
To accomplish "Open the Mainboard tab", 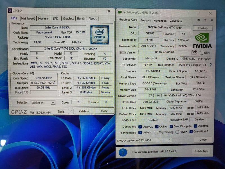I will tap(28, 18).
